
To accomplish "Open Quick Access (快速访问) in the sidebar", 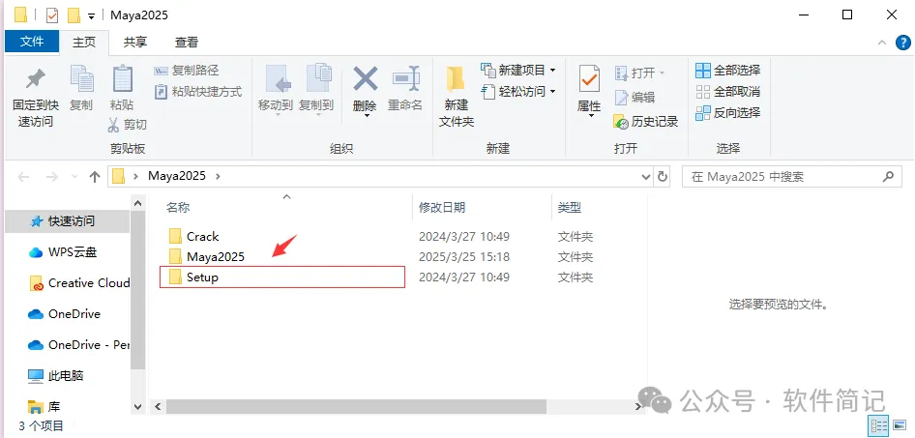I will click(x=67, y=221).
